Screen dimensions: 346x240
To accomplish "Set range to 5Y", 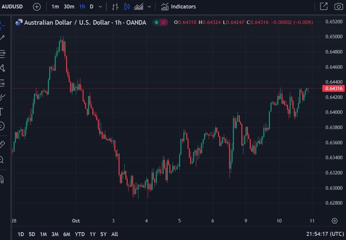I will (103, 234).
